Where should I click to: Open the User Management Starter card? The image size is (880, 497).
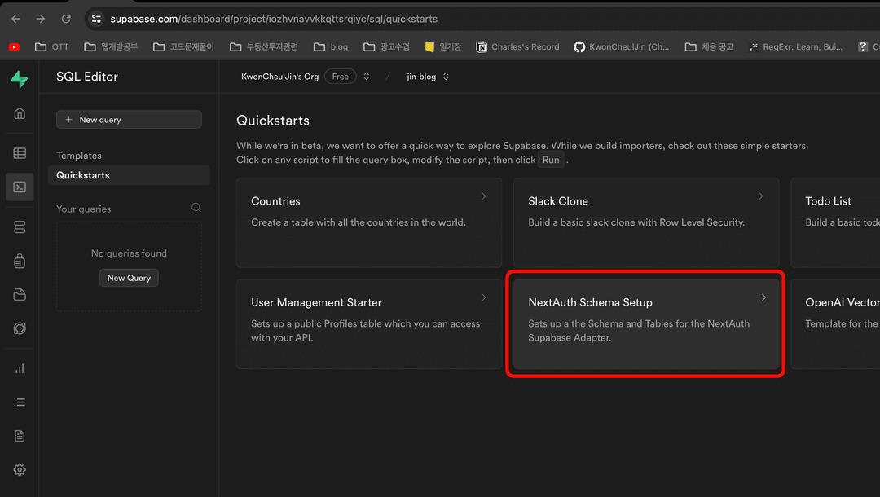point(369,323)
